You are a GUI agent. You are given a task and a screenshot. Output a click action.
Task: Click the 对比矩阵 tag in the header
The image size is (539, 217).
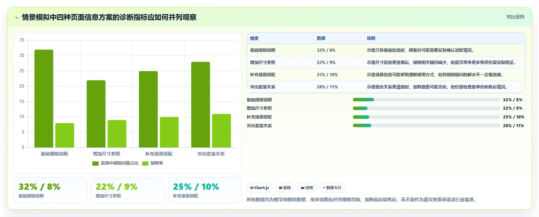515,17
